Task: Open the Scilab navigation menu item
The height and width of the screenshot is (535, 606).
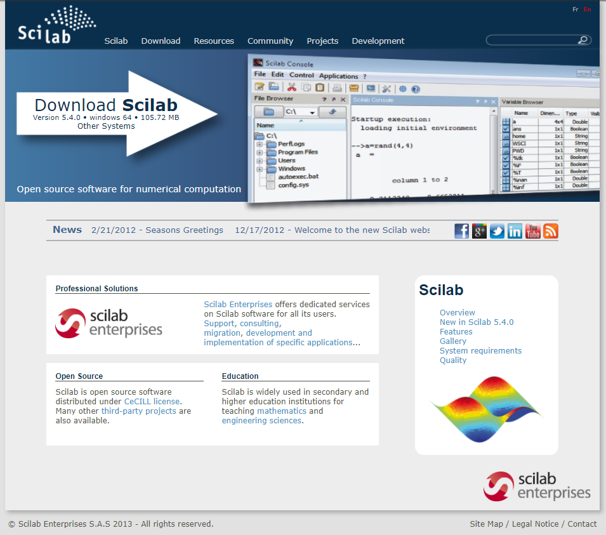Action: (x=116, y=41)
